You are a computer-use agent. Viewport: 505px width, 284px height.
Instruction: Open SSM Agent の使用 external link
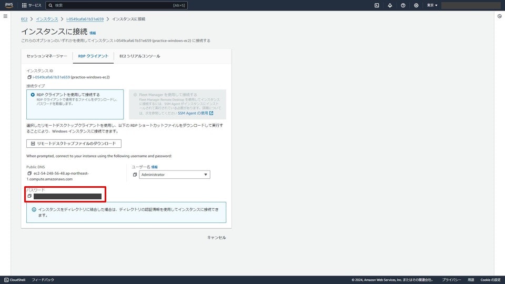[196, 114]
